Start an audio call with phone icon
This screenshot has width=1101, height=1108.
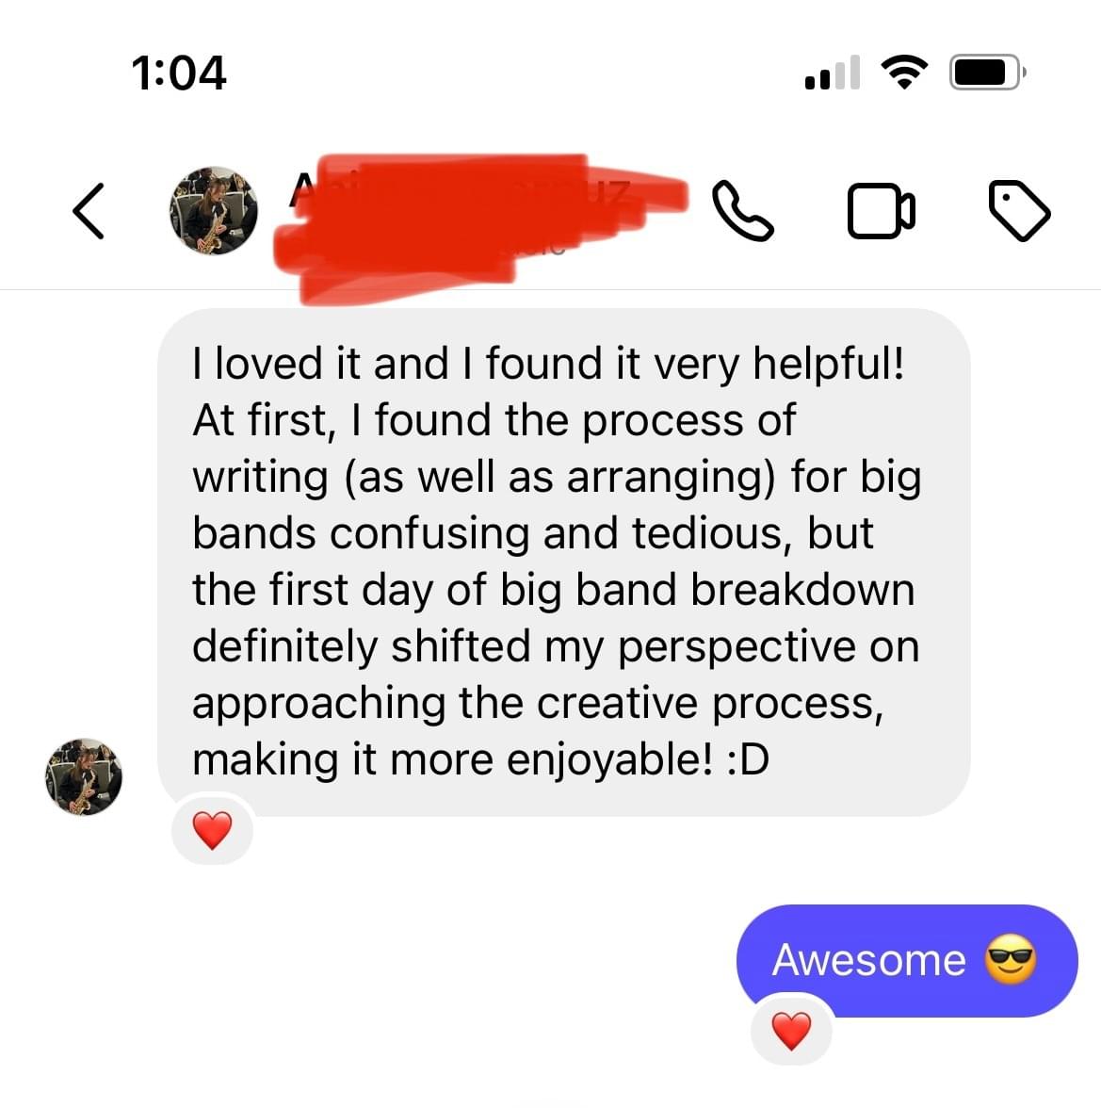pyautogui.click(x=743, y=211)
